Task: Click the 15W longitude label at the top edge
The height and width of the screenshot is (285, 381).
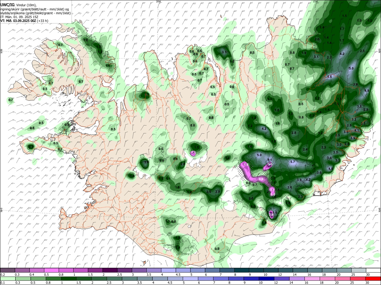Action: coord(315,1)
